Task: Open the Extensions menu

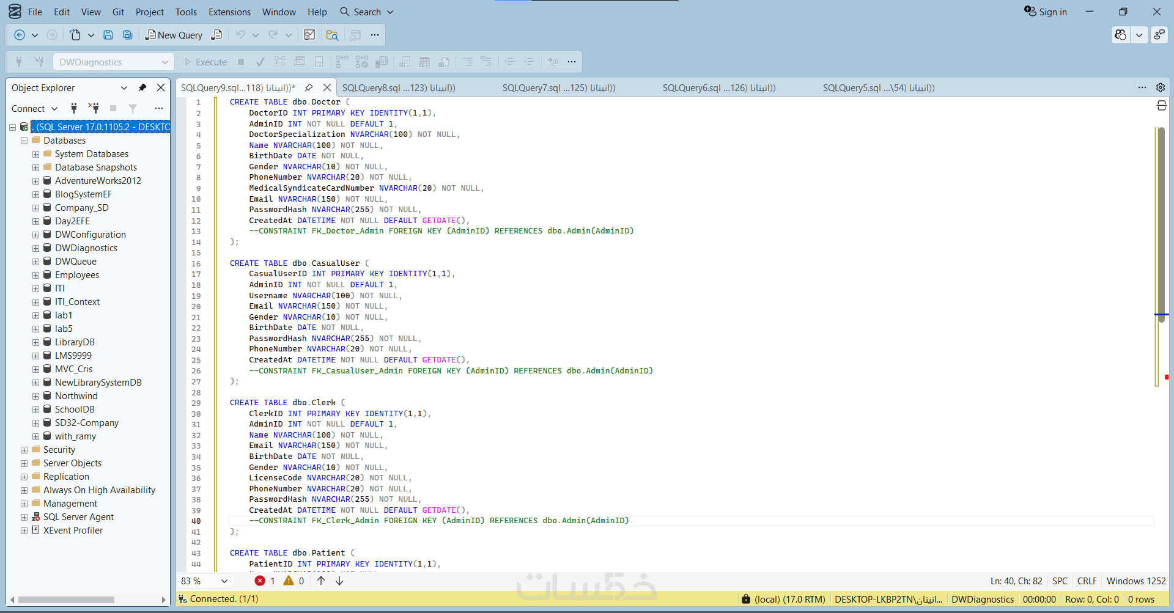Action: 229,12
